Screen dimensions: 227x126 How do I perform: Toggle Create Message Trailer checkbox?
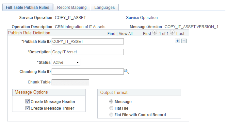[27, 108]
